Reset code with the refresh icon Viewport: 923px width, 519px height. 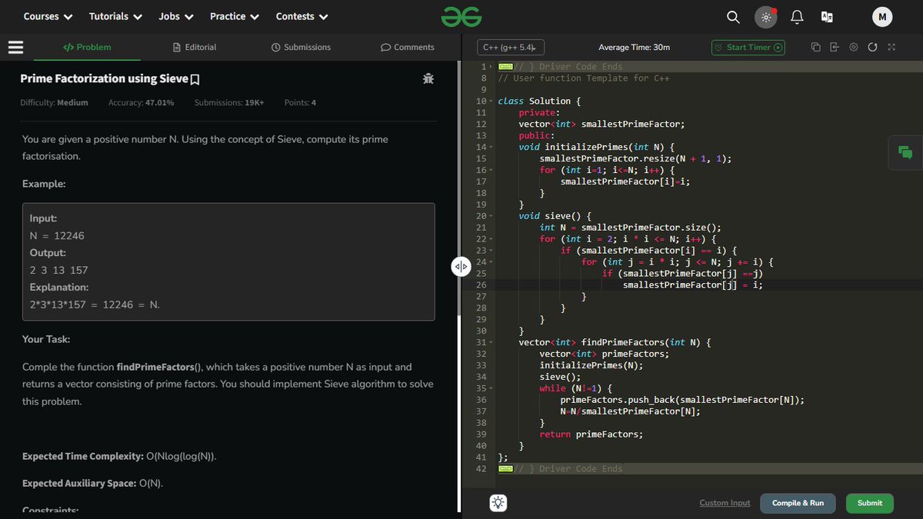click(x=872, y=48)
